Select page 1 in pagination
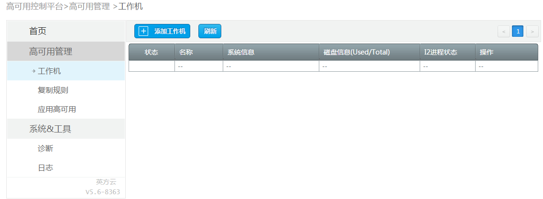 click(518, 31)
